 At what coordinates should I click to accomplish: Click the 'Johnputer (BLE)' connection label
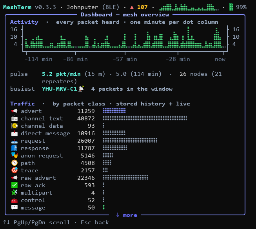tap(93, 7)
